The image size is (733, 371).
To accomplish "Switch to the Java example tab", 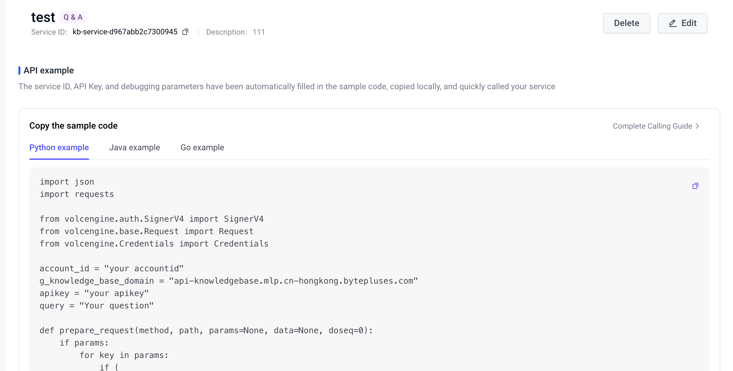I will [x=134, y=147].
